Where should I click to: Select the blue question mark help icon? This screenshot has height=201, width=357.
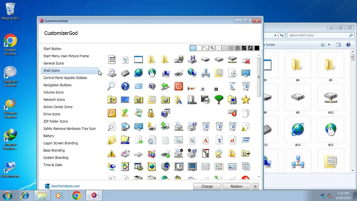[125, 86]
